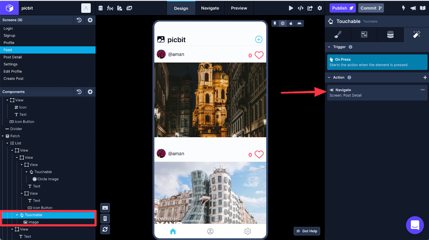The width and height of the screenshot is (429, 240).
Task: Open the Styles brush tab
Action: pos(338,34)
